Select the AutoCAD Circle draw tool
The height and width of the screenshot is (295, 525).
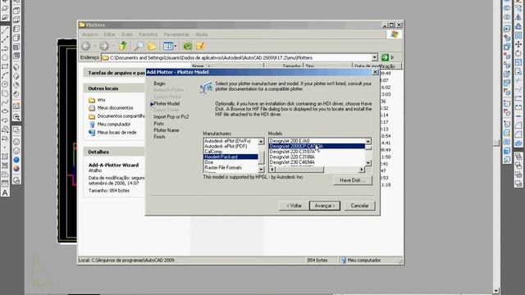click(x=5, y=84)
